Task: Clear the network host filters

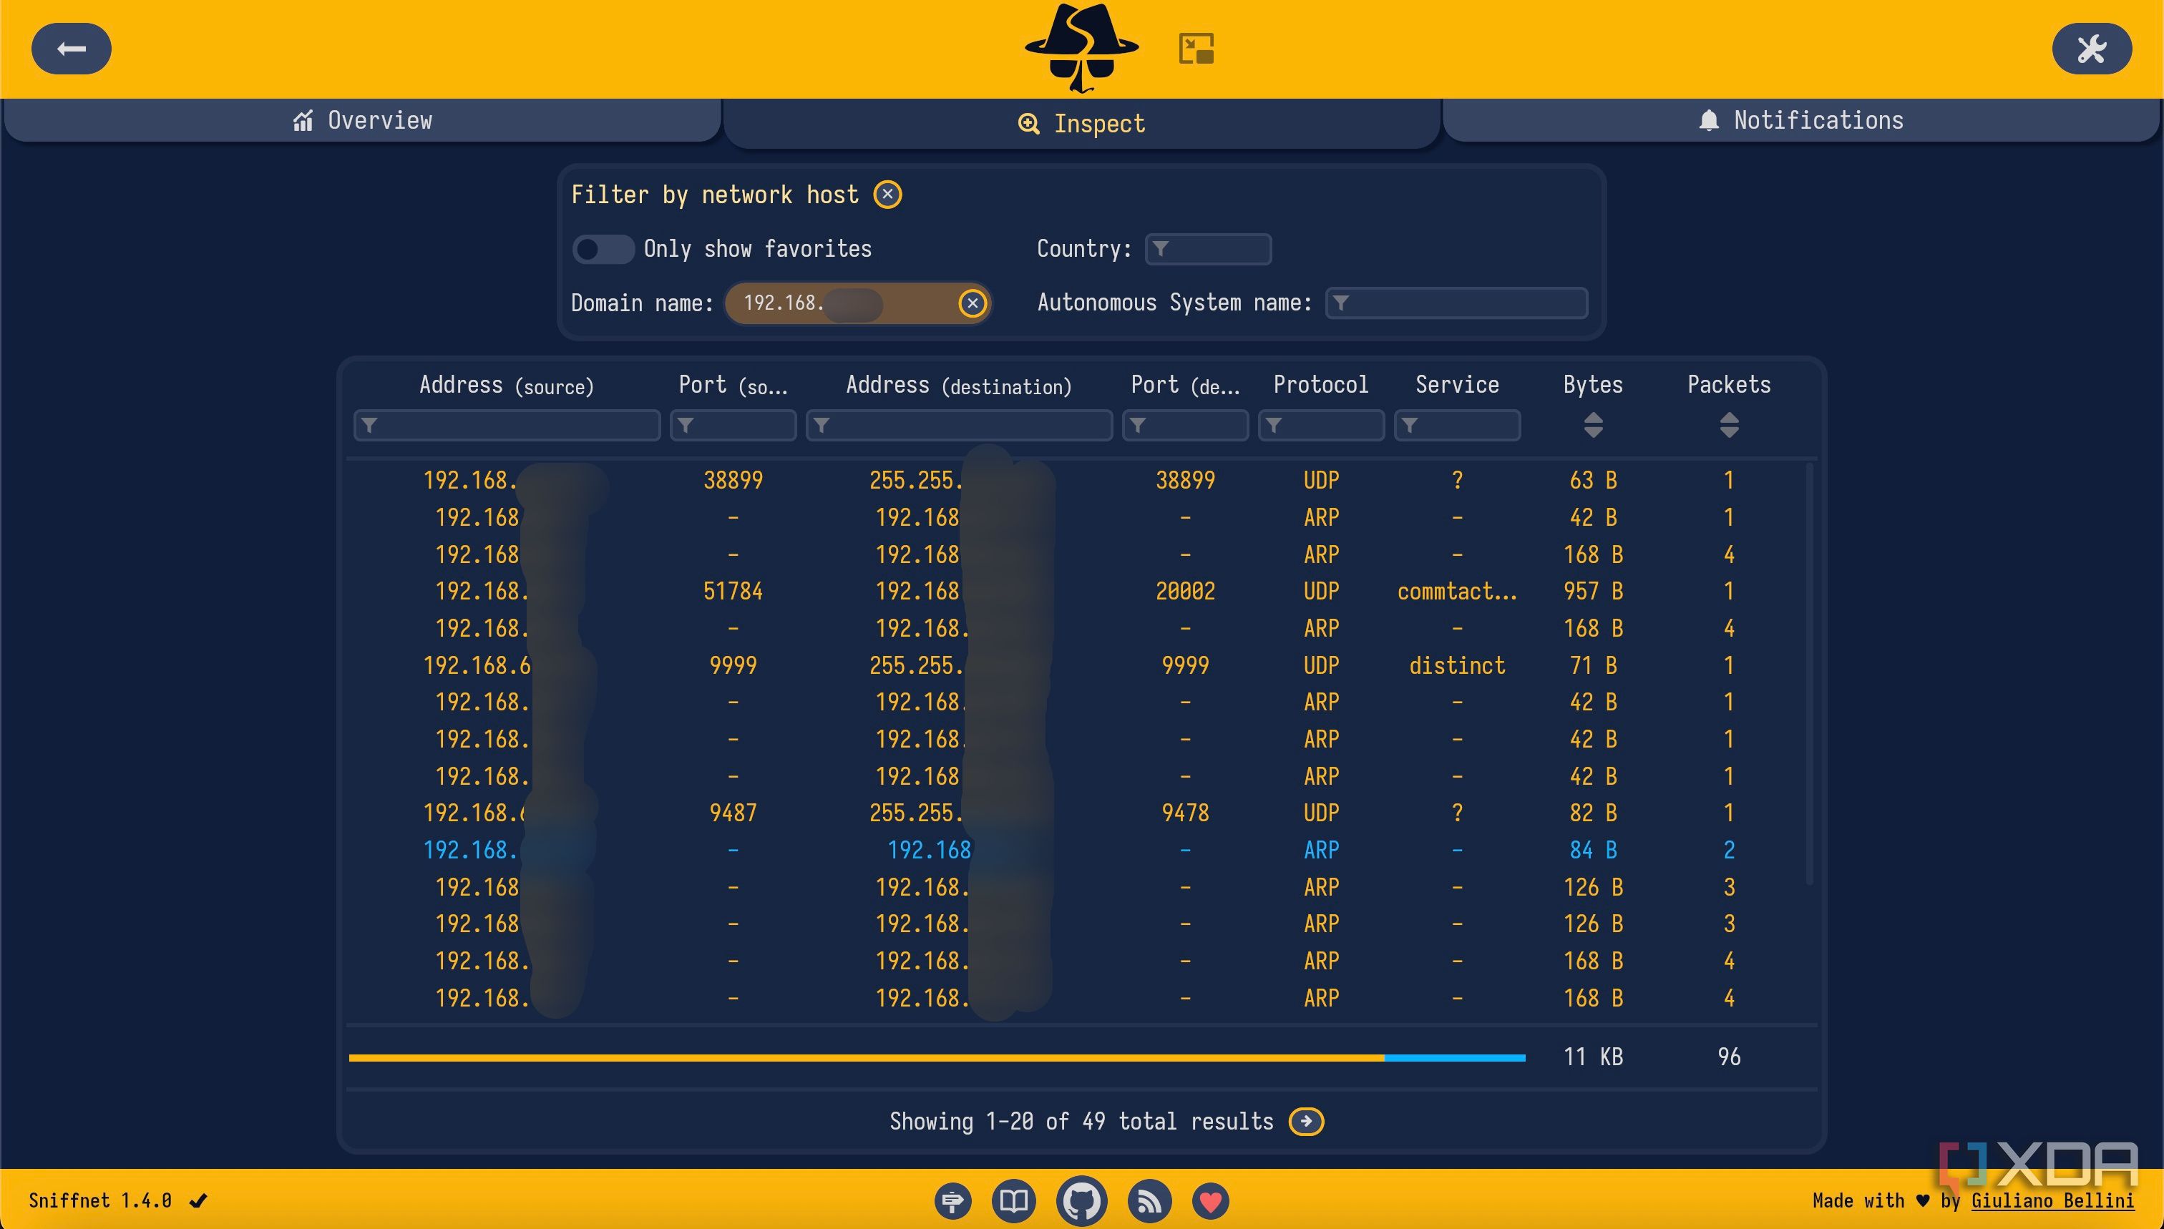Action: pyautogui.click(x=887, y=195)
